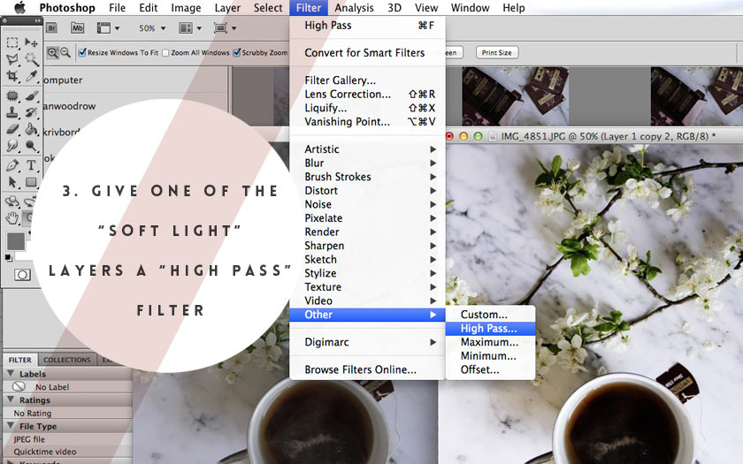Enable Zoom All Windows checkbox
Viewport: 743px width, 464px height.
[165, 53]
